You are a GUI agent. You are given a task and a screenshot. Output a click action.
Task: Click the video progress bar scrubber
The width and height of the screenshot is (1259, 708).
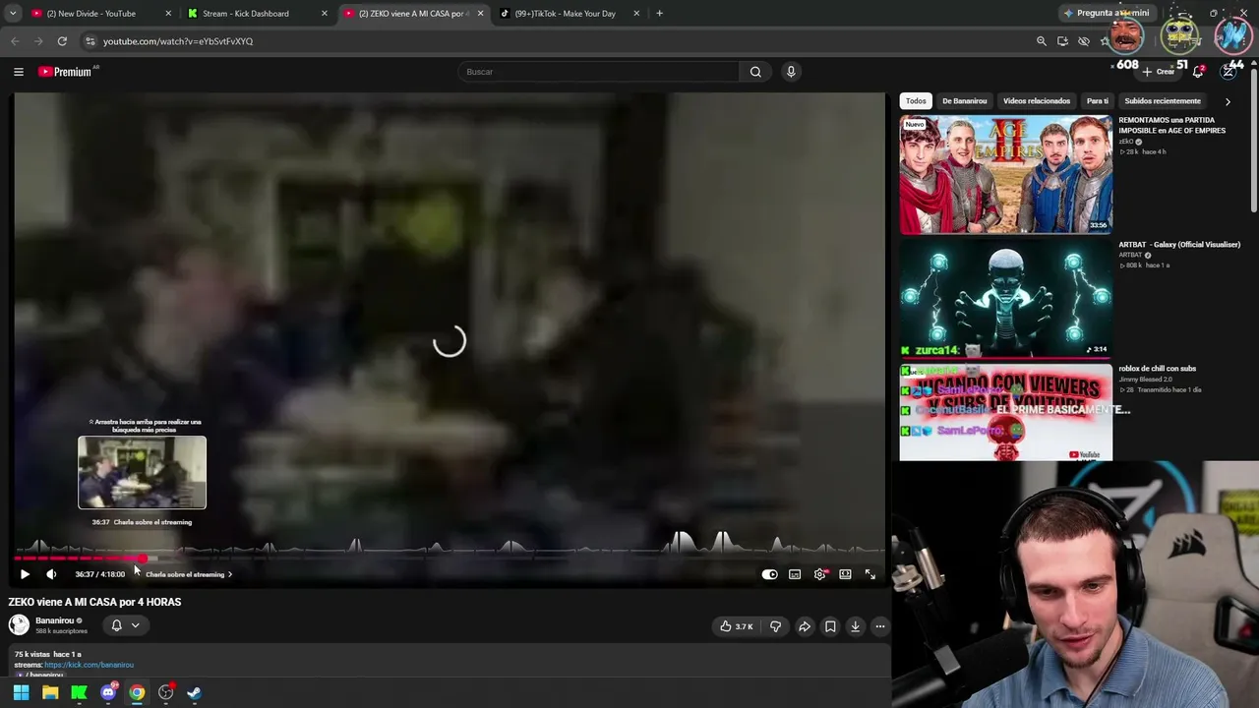pos(144,559)
